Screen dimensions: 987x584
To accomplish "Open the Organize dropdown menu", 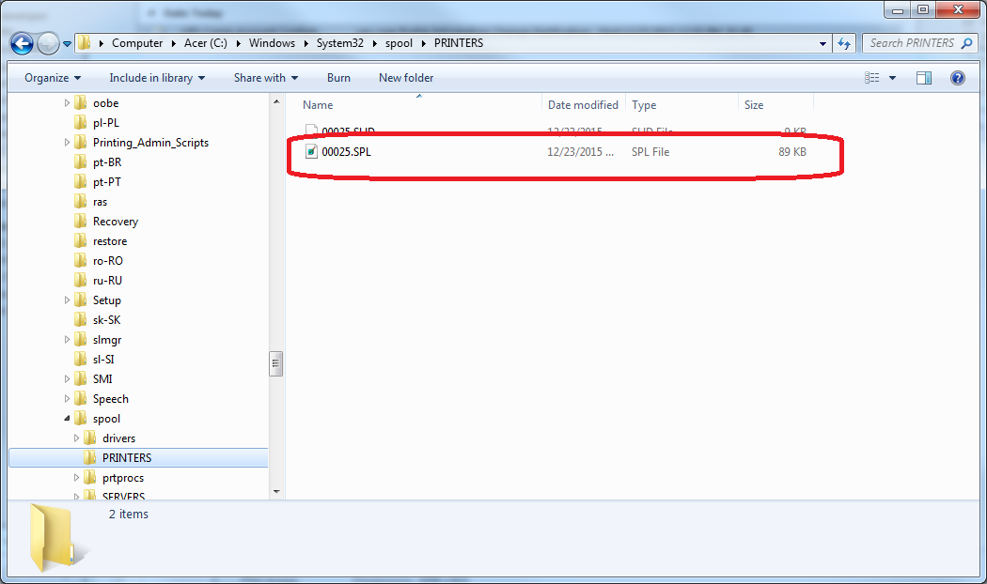I will [x=53, y=78].
